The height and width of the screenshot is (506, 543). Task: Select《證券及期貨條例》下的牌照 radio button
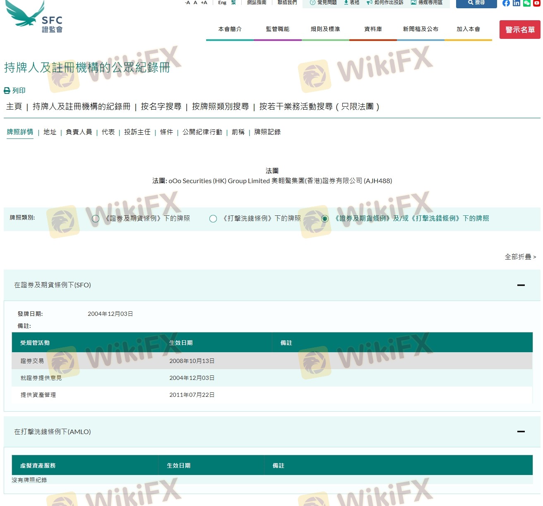[96, 219]
